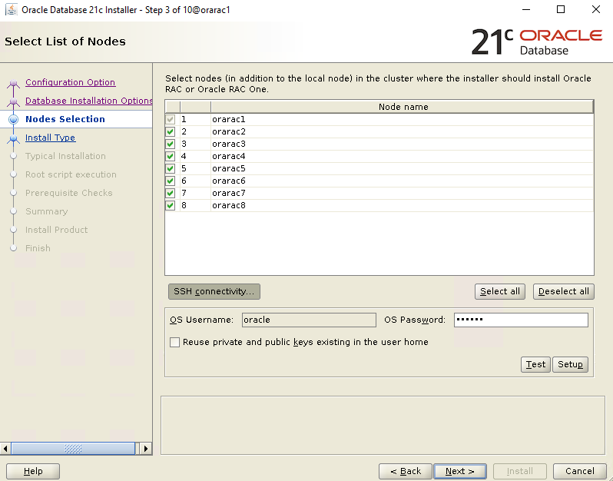Image resolution: width=613 pixels, height=481 pixels.
Task: Enable reuse private and public keys checkbox
Action: pyautogui.click(x=174, y=342)
